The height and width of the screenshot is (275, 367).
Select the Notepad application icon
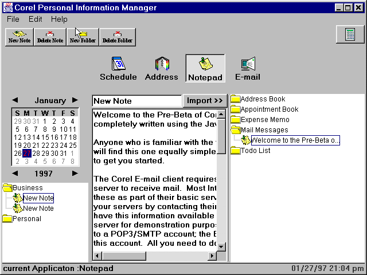click(x=205, y=68)
